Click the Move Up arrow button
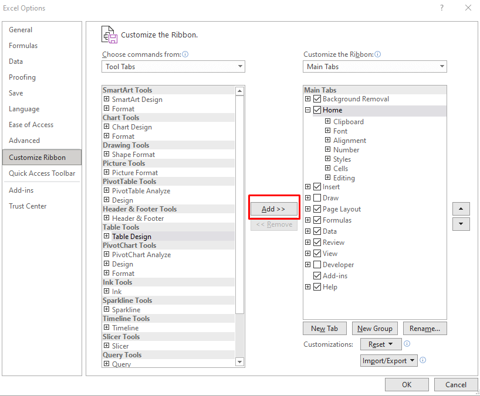 [461, 209]
